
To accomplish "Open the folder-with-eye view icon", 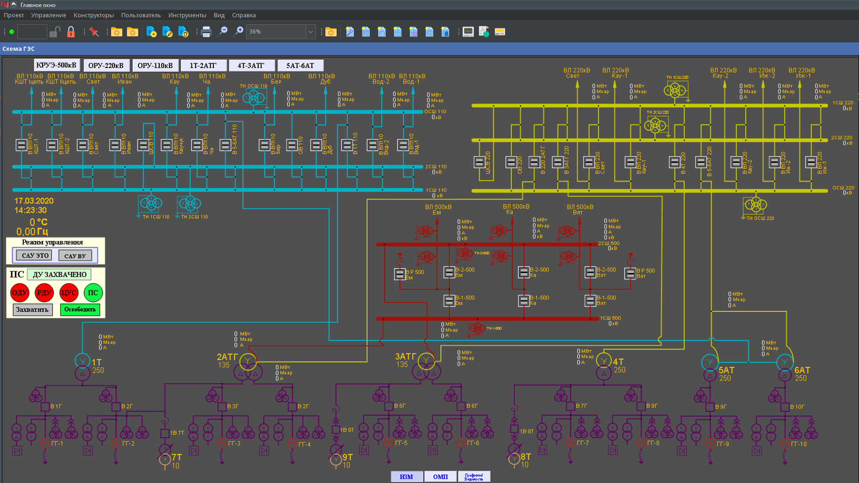I will tap(331, 31).
